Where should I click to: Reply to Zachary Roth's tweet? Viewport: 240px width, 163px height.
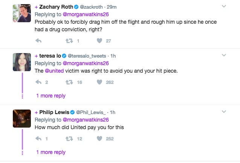coord(38,41)
